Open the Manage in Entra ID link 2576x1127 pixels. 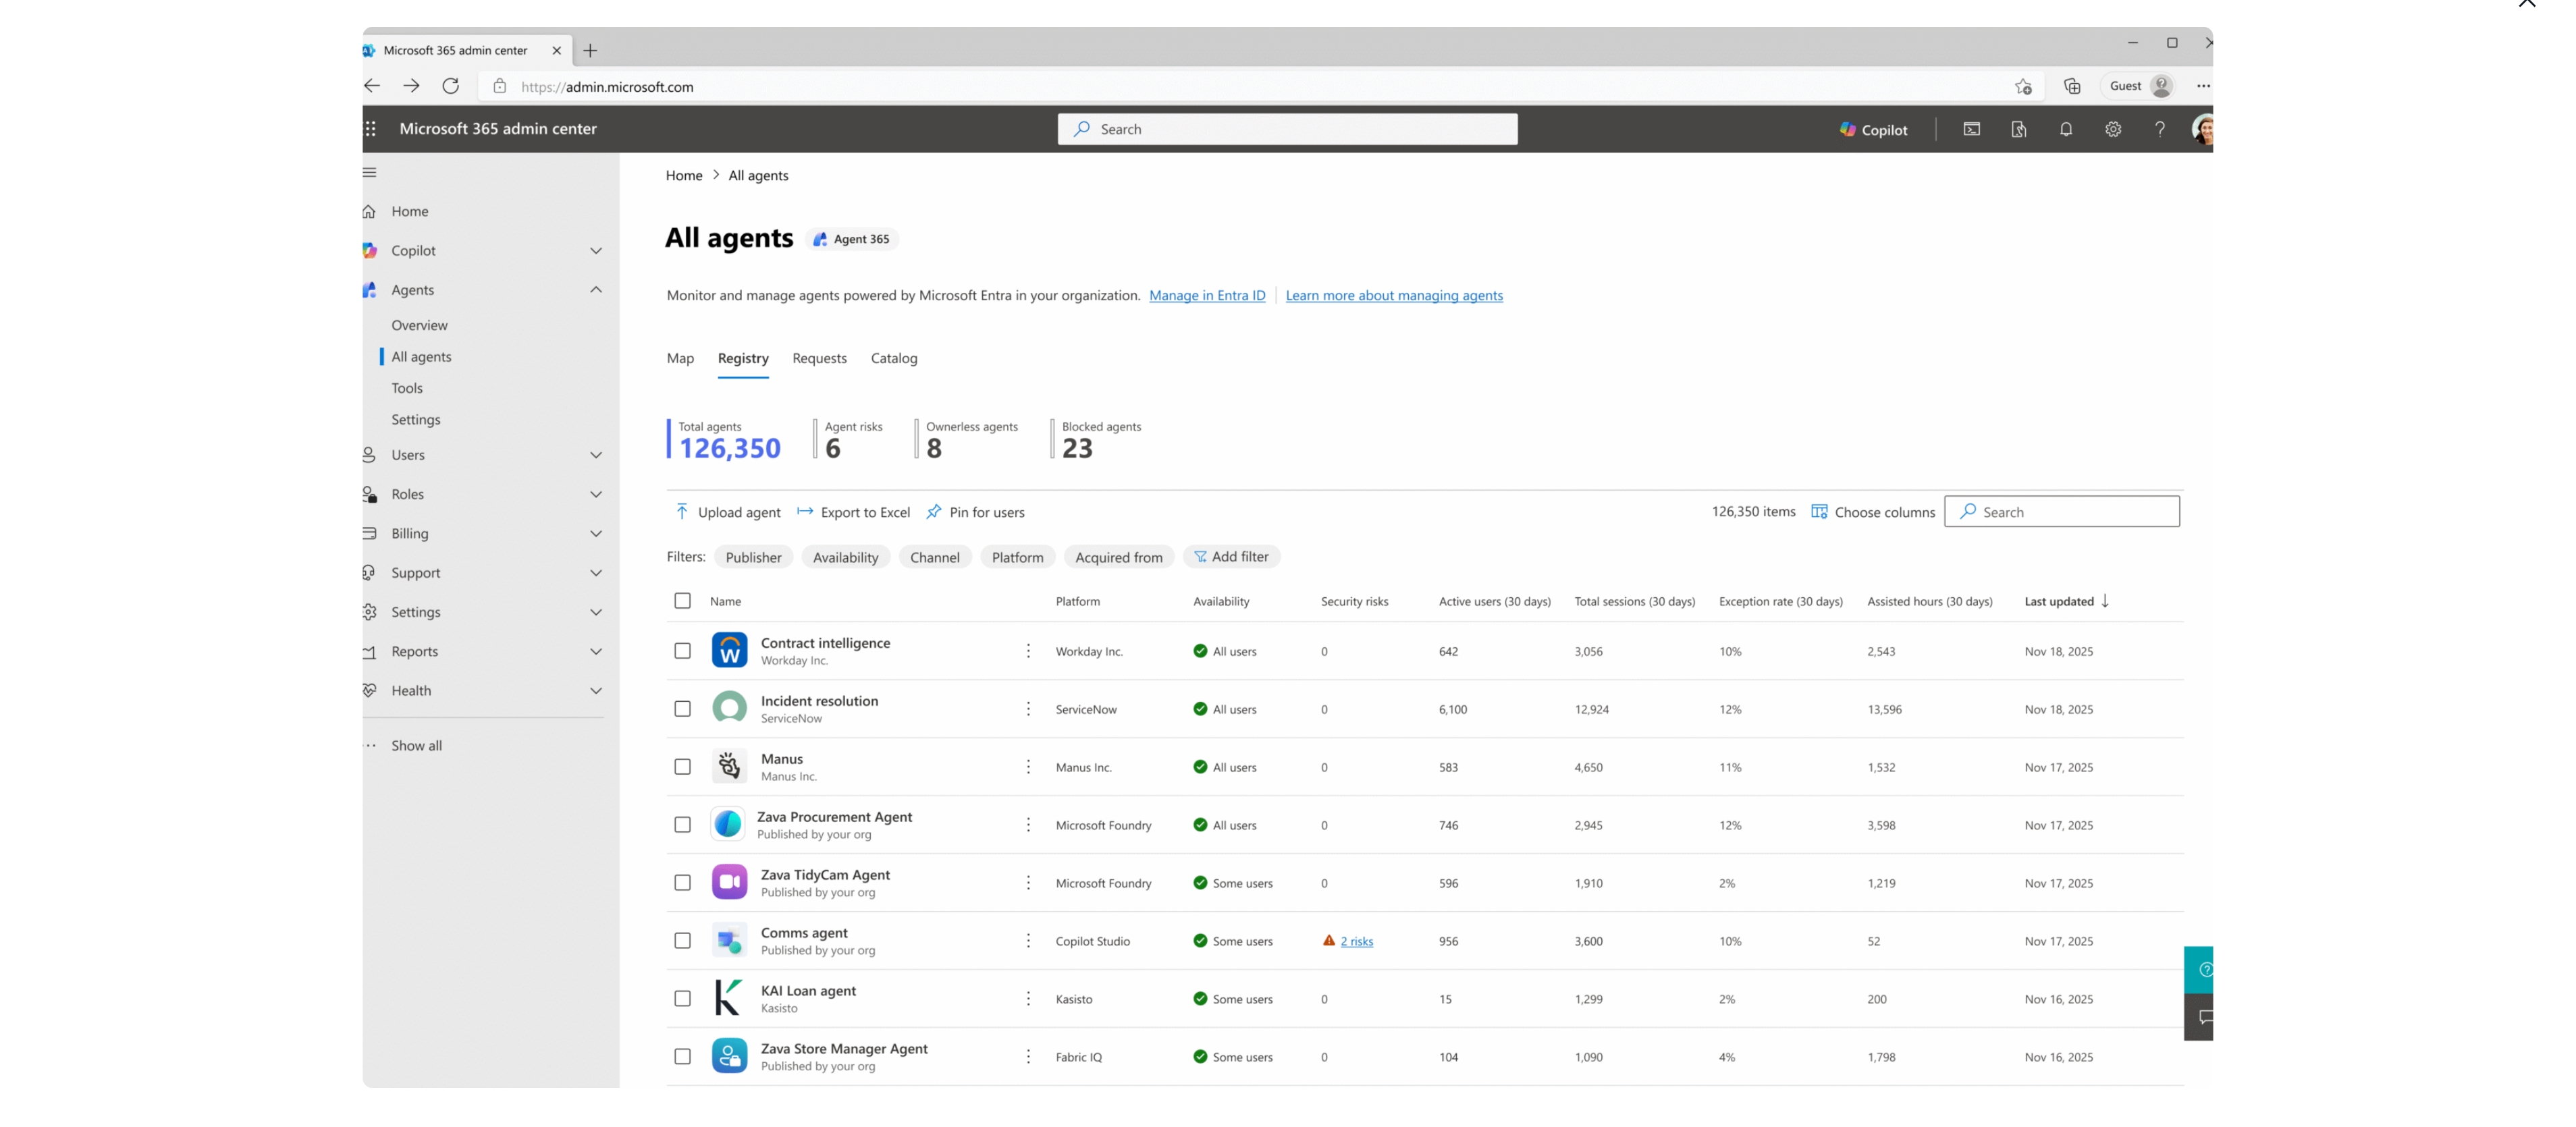tap(1207, 295)
